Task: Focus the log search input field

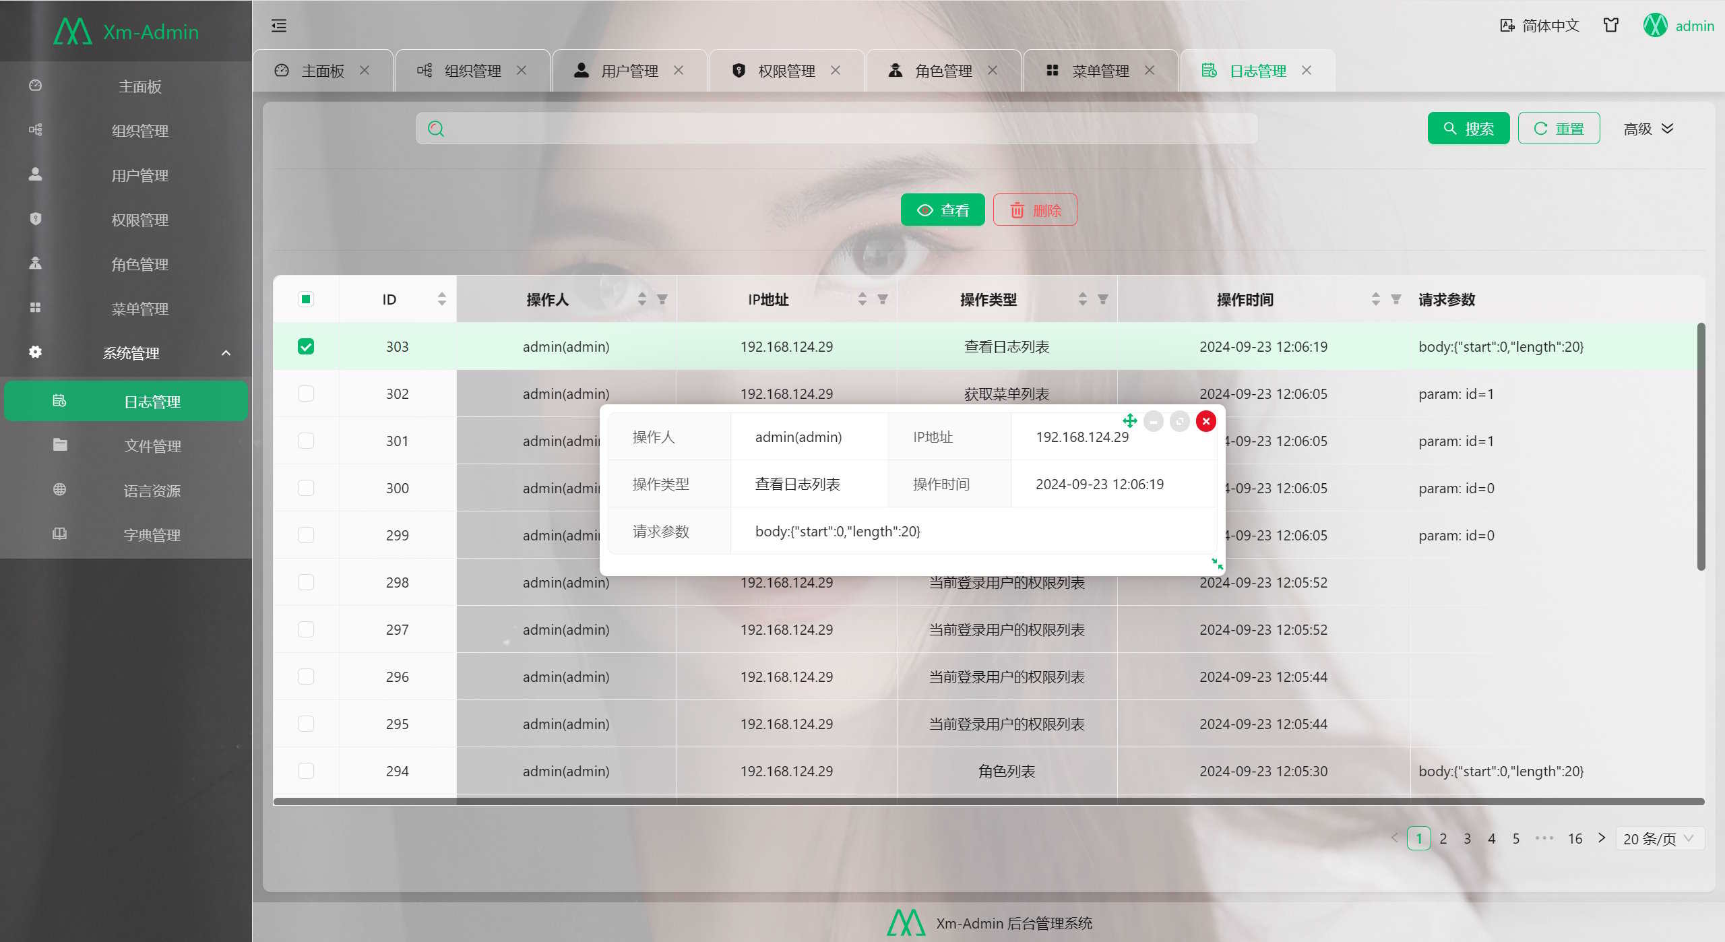Action: pos(837,129)
